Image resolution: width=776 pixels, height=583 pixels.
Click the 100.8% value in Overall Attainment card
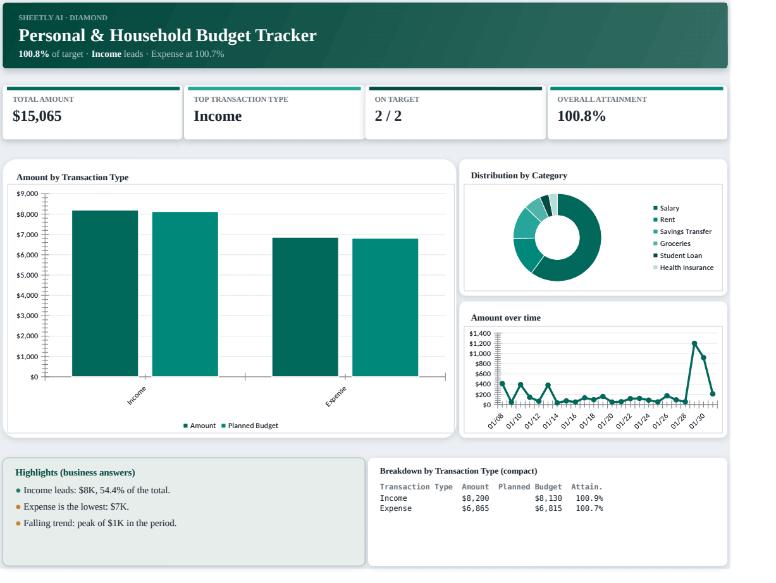582,116
